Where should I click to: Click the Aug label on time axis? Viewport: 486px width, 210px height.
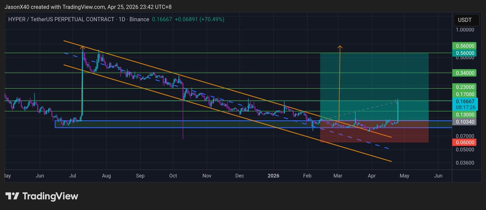coord(107,176)
